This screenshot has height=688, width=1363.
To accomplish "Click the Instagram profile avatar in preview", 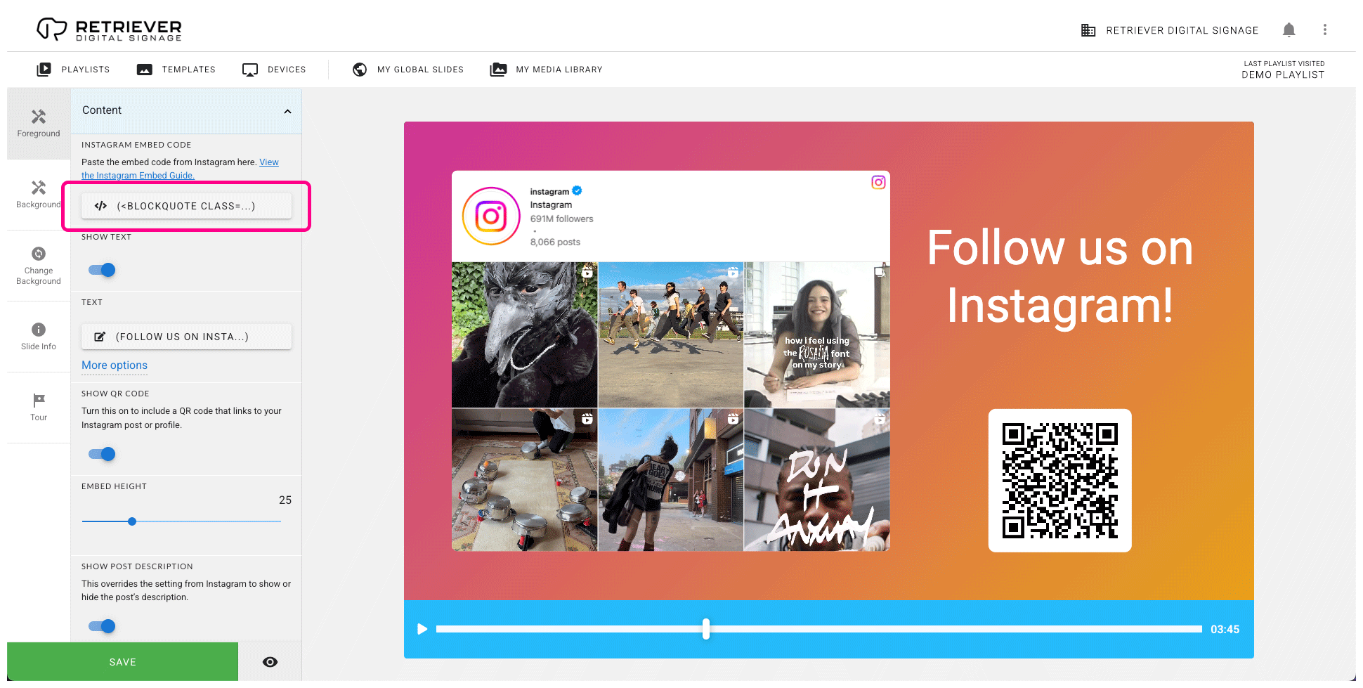I will (x=491, y=216).
